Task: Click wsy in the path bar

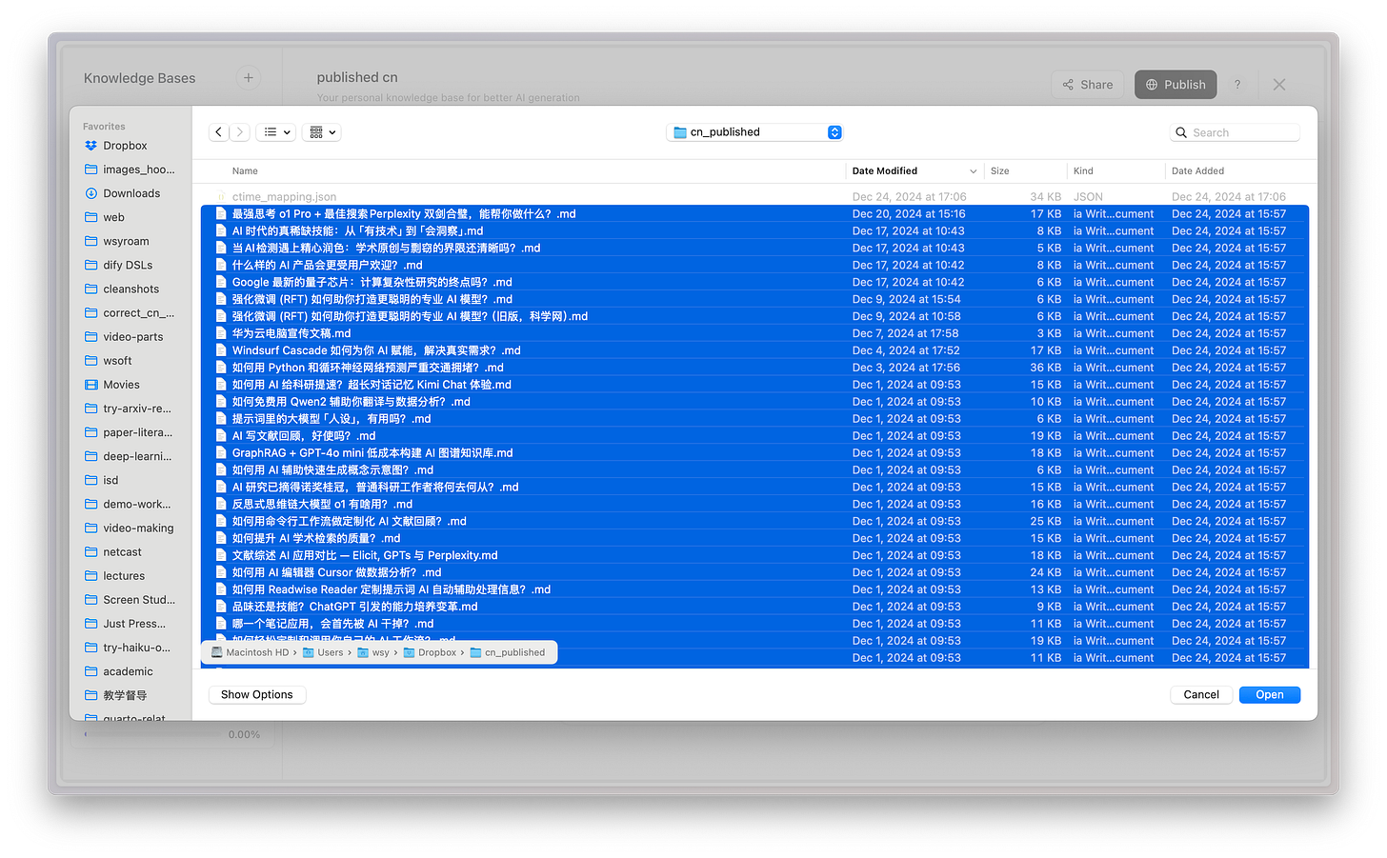Action: [372, 652]
